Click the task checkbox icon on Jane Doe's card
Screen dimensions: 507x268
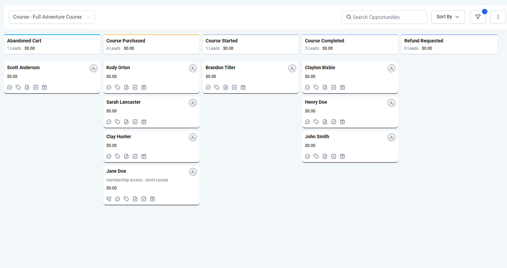click(144, 199)
